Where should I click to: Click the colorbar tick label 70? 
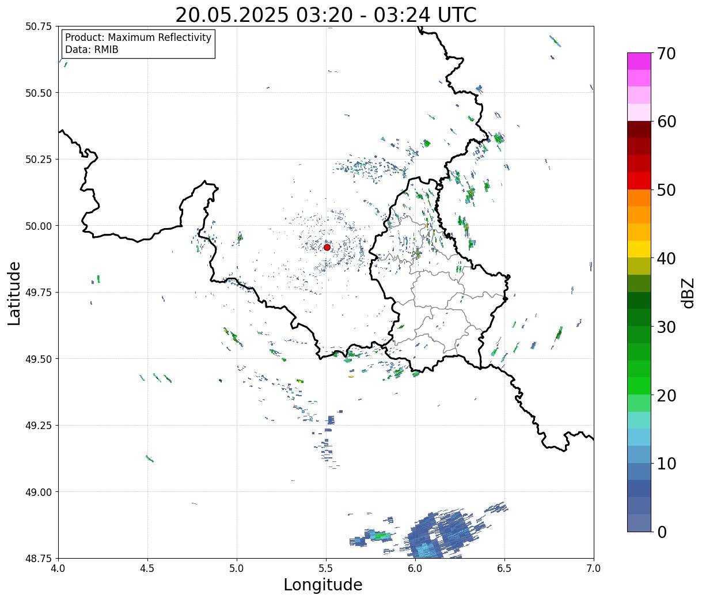click(x=666, y=54)
